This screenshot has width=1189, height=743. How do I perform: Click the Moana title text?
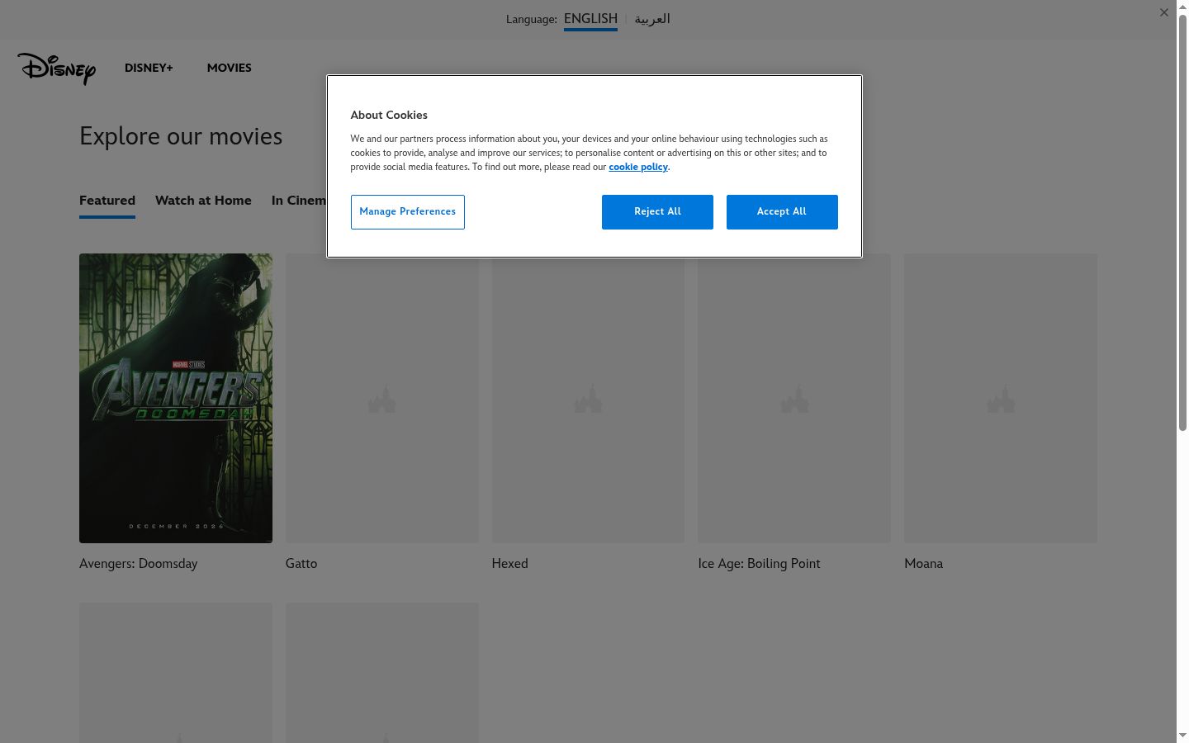pyautogui.click(x=924, y=564)
